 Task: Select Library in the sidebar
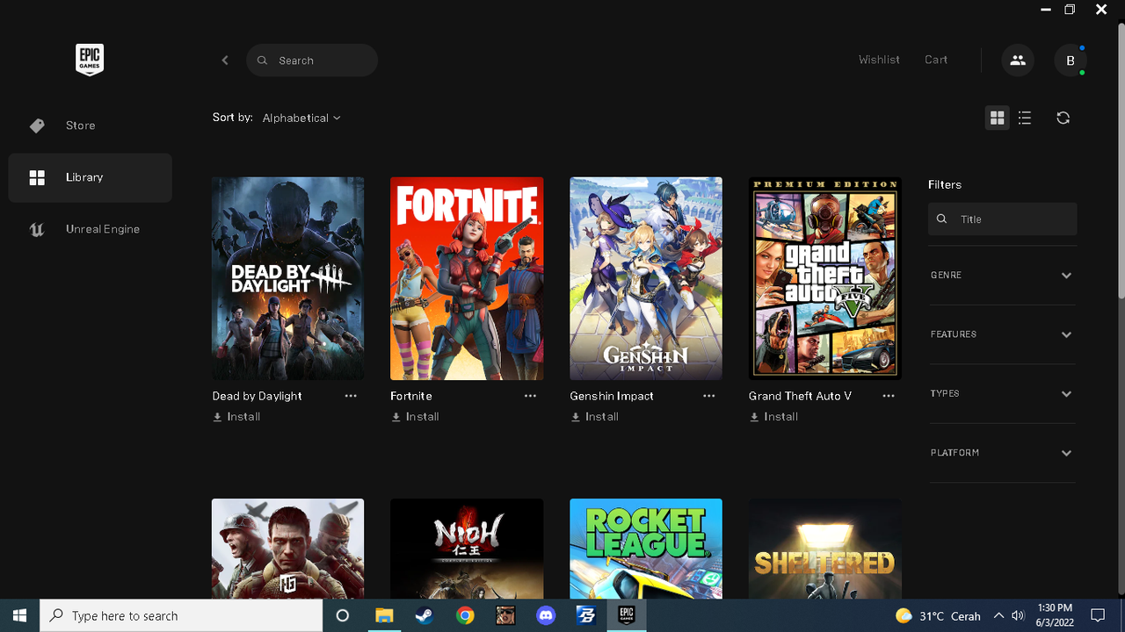tap(91, 177)
